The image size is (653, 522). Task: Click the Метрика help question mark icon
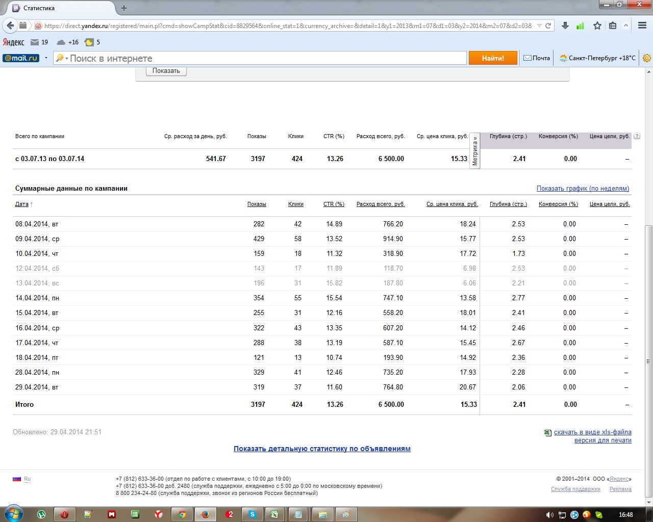click(637, 136)
